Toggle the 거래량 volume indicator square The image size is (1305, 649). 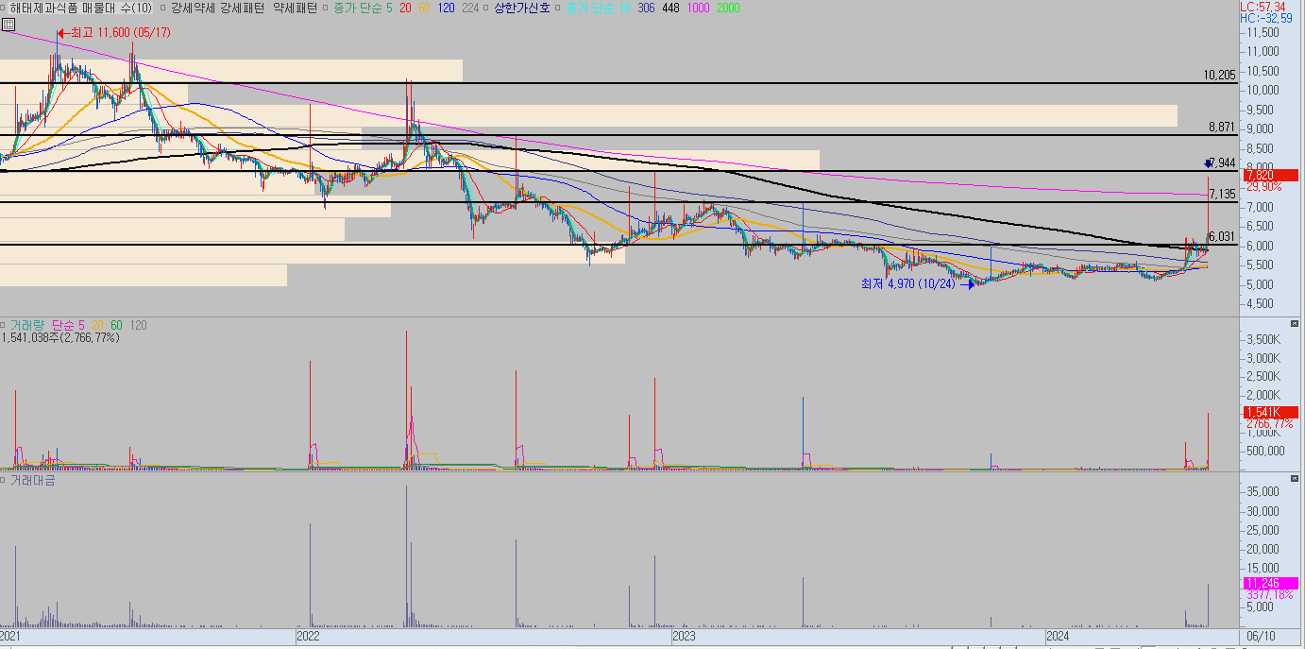pos(4,325)
